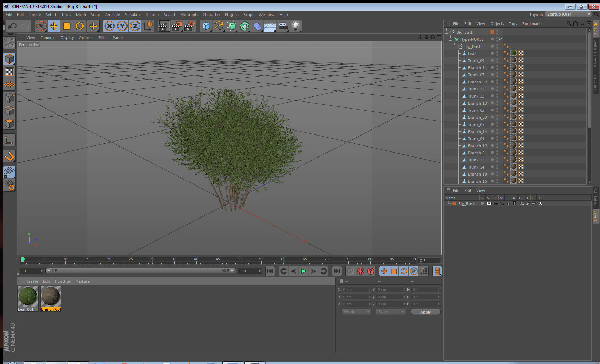
Task: Toggle Y axis lock
Action: 122,26
